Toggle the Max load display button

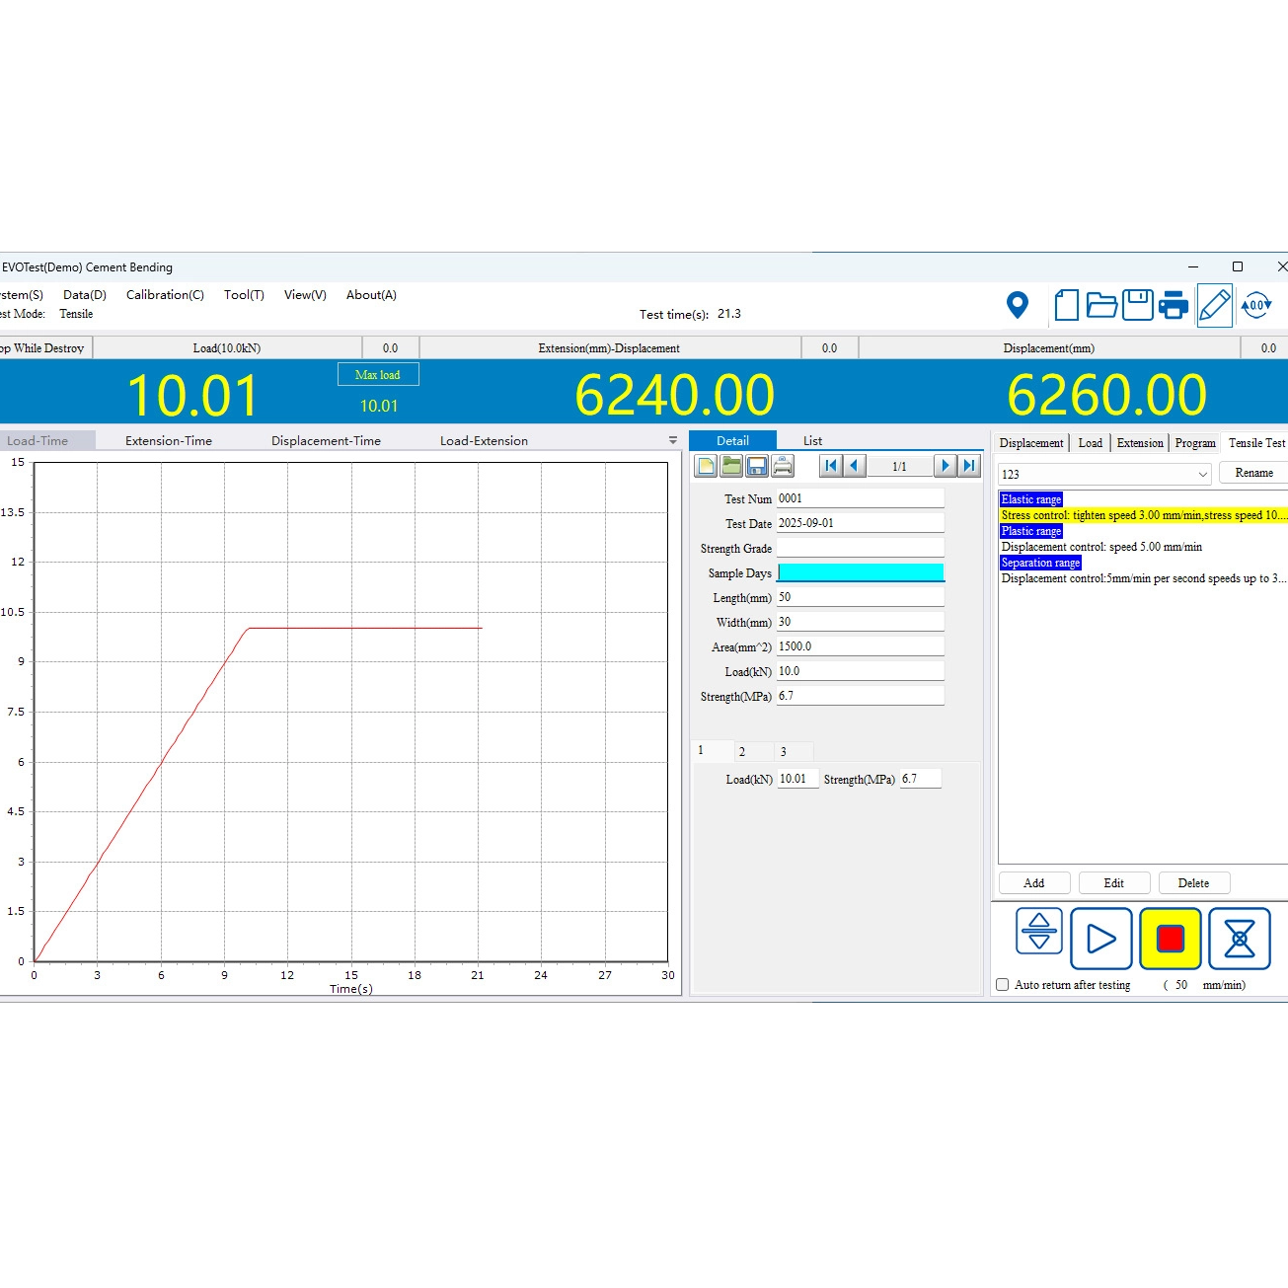tap(378, 375)
